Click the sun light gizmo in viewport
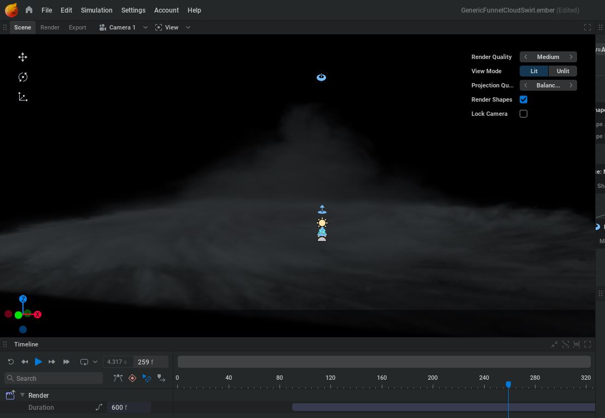Viewport: 605px width, 418px height. (322, 223)
